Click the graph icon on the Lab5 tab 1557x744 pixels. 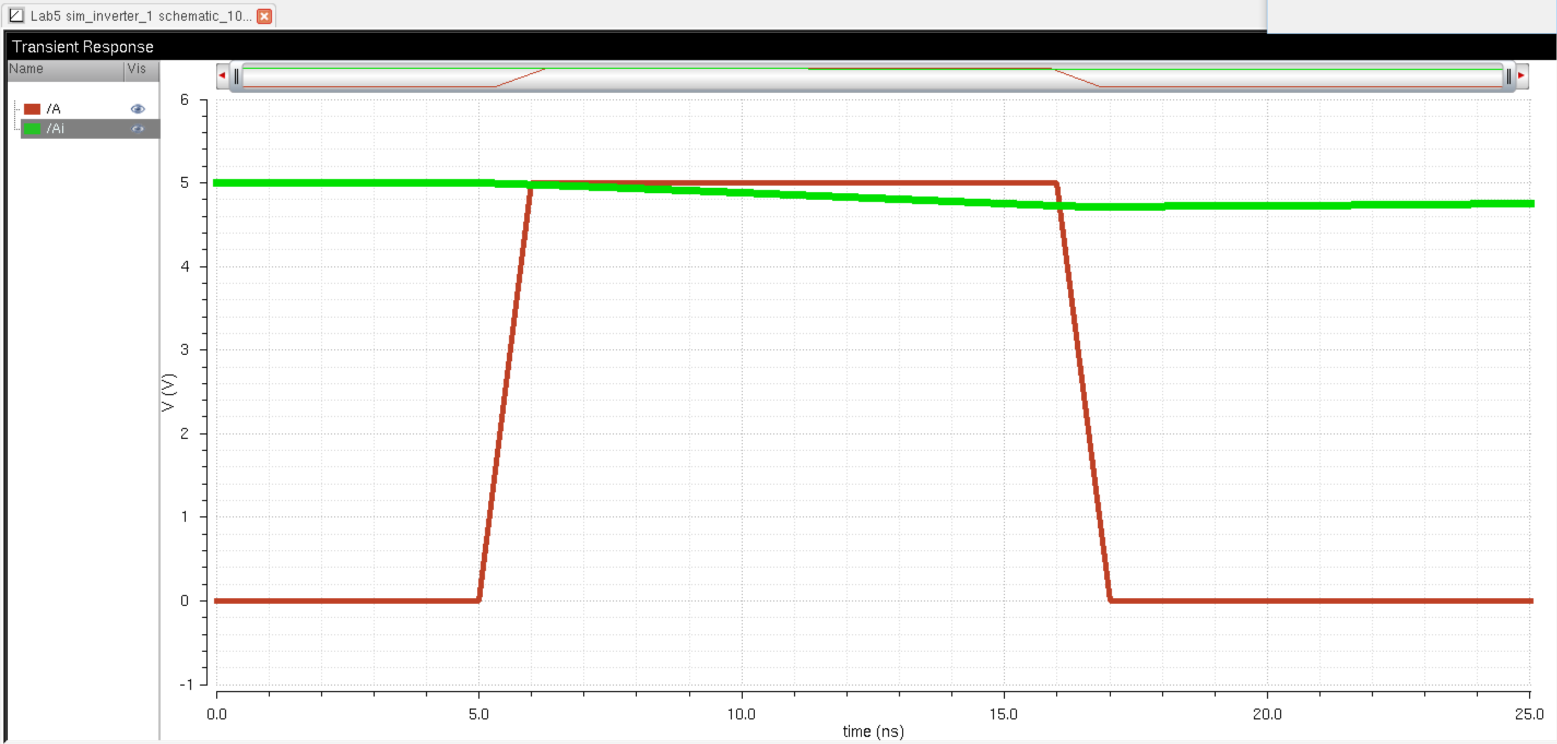16,16
